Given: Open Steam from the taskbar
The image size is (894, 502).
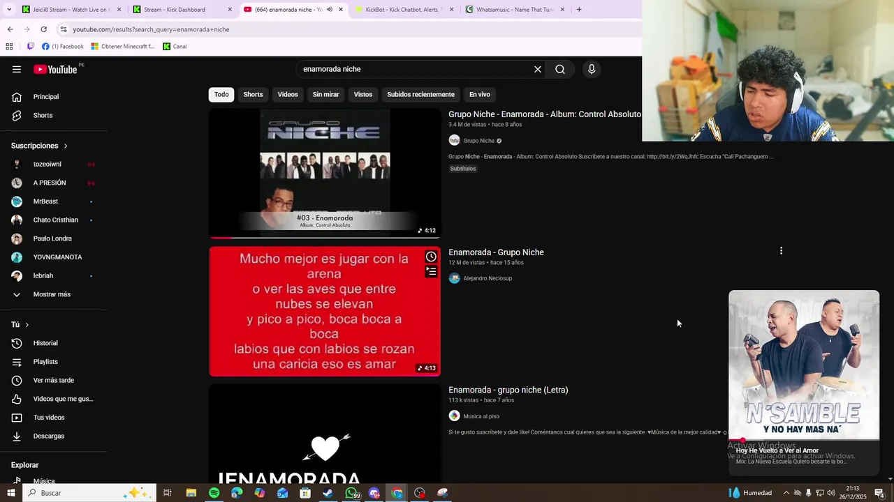Looking at the screenshot, I should point(328,493).
